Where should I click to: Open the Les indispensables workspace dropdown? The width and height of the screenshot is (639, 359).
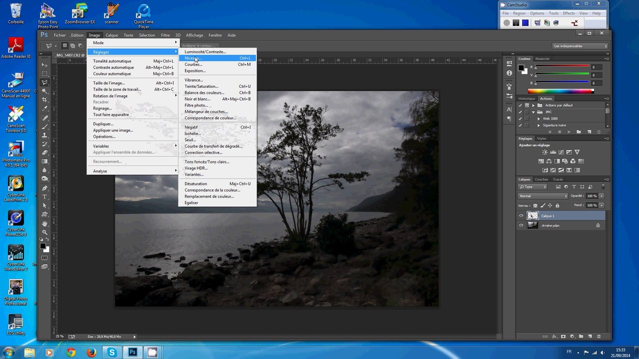[581, 46]
